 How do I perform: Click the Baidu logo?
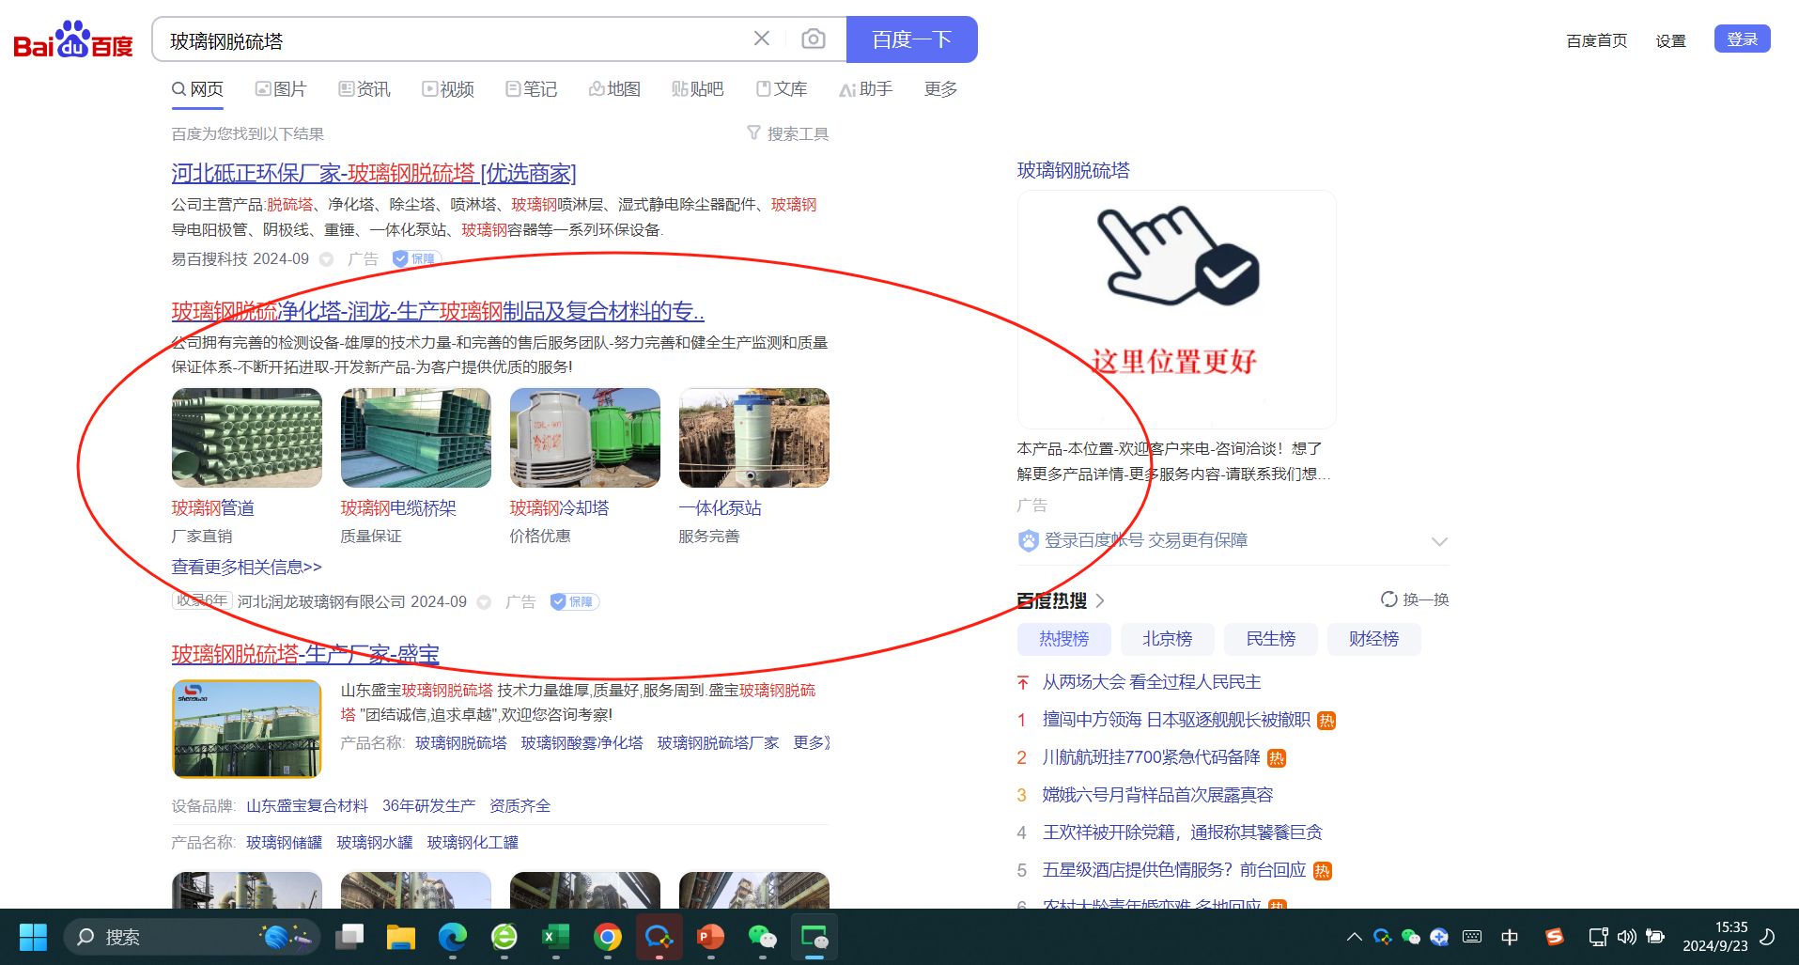click(73, 39)
